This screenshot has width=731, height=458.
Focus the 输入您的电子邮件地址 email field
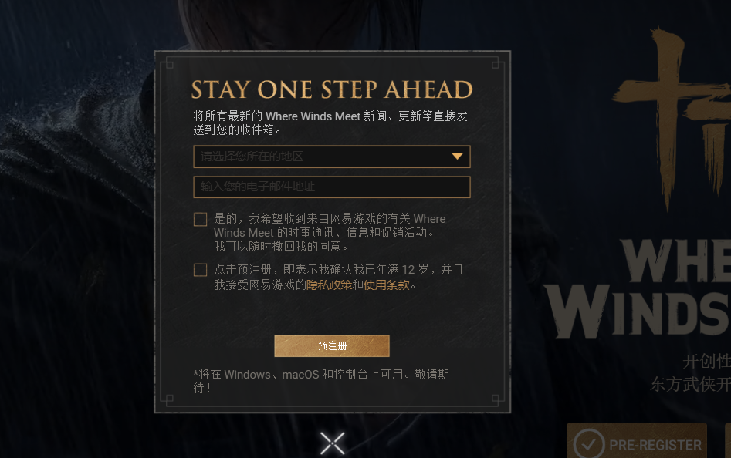pos(332,187)
